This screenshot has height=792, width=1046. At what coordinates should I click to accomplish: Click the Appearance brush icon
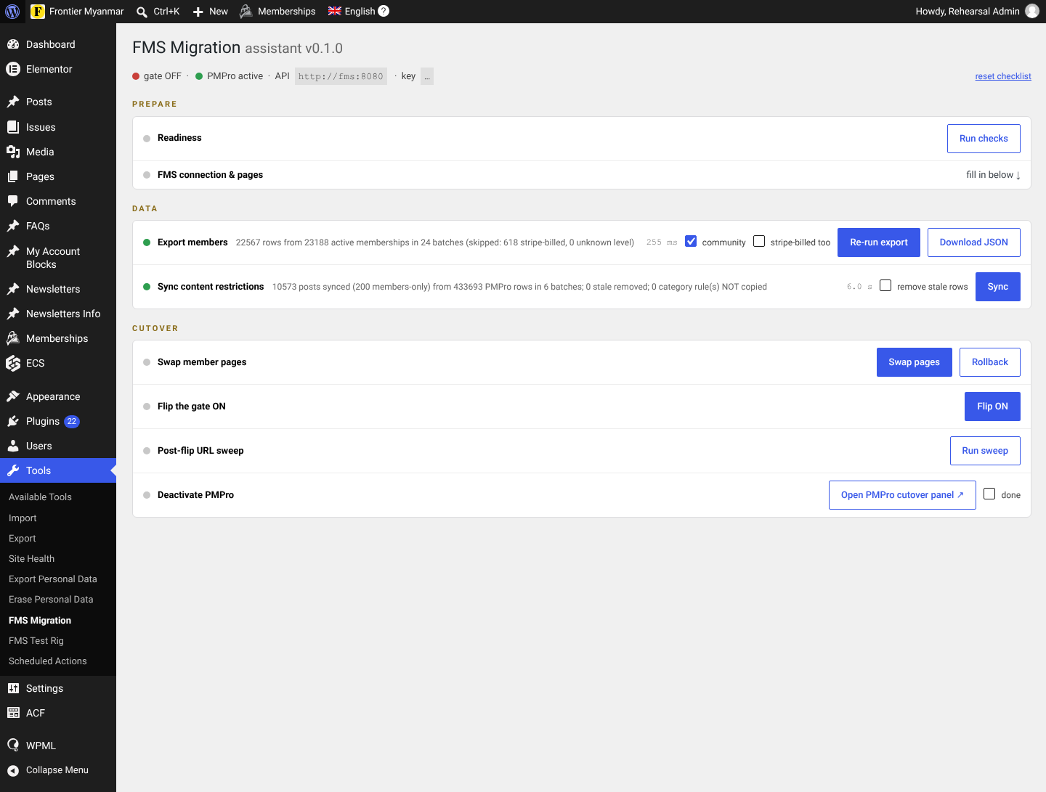coord(13,396)
